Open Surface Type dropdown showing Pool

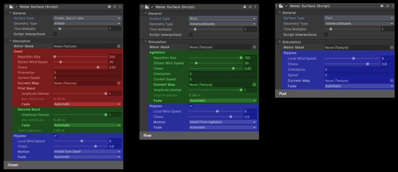359,18
